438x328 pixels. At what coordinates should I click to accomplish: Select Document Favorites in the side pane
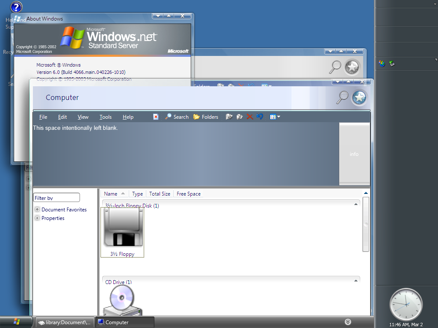pos(64,209)
